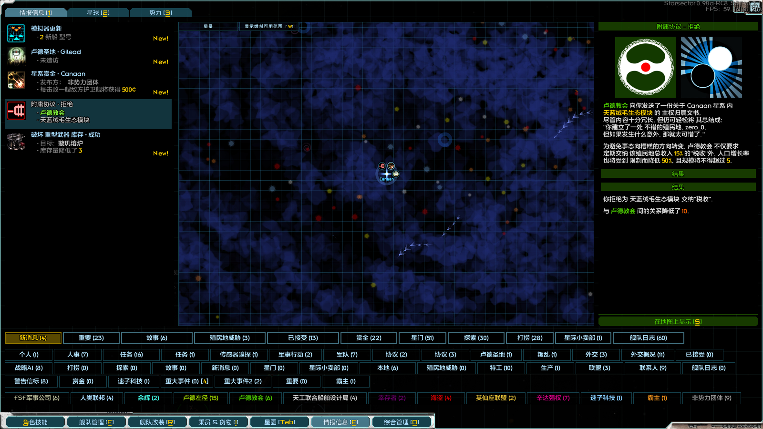The height and width of the screenshot is (429, 763).
Task: Open the 星图 [Tab] bottom tab
Action: pyautogui.click(x=279, y=422)
